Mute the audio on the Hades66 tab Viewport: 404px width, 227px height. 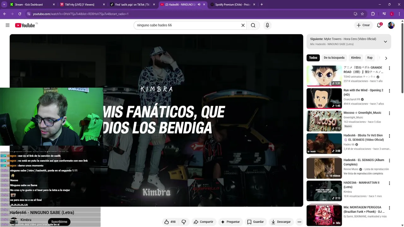[x=199, y=4]
